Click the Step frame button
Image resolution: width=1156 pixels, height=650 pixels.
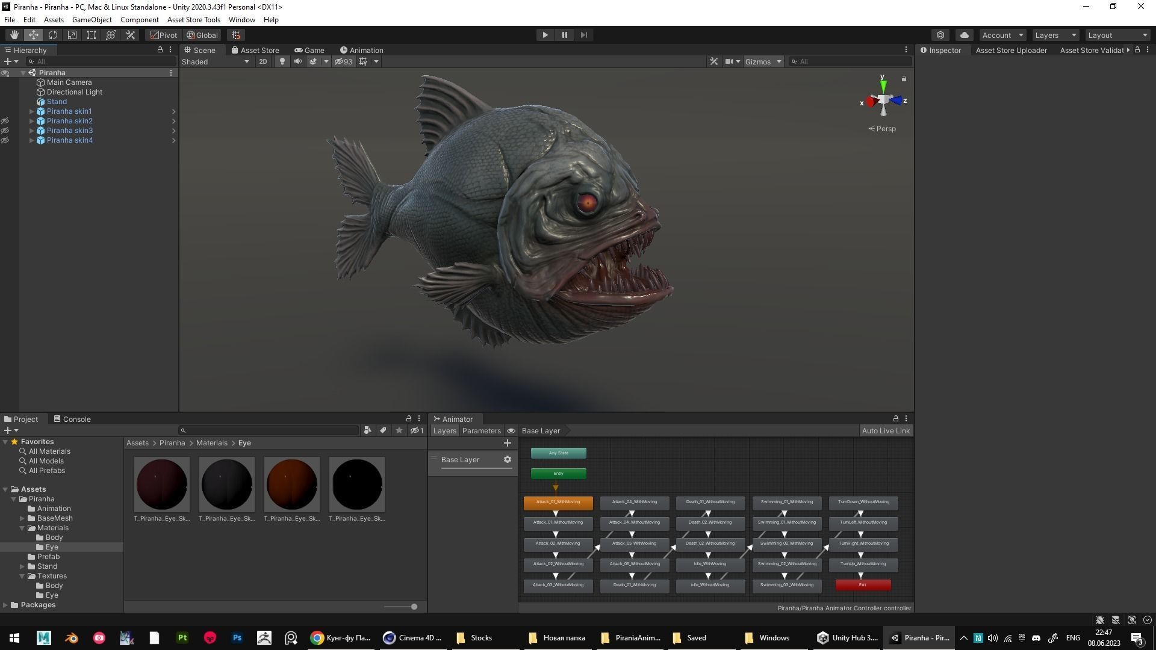pos(583,35)
